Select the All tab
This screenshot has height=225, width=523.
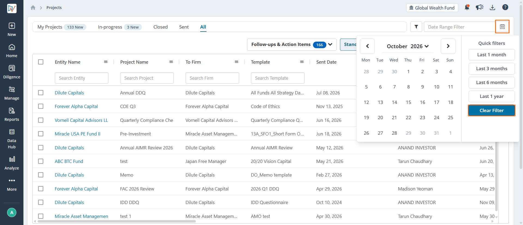click(203, 27)
